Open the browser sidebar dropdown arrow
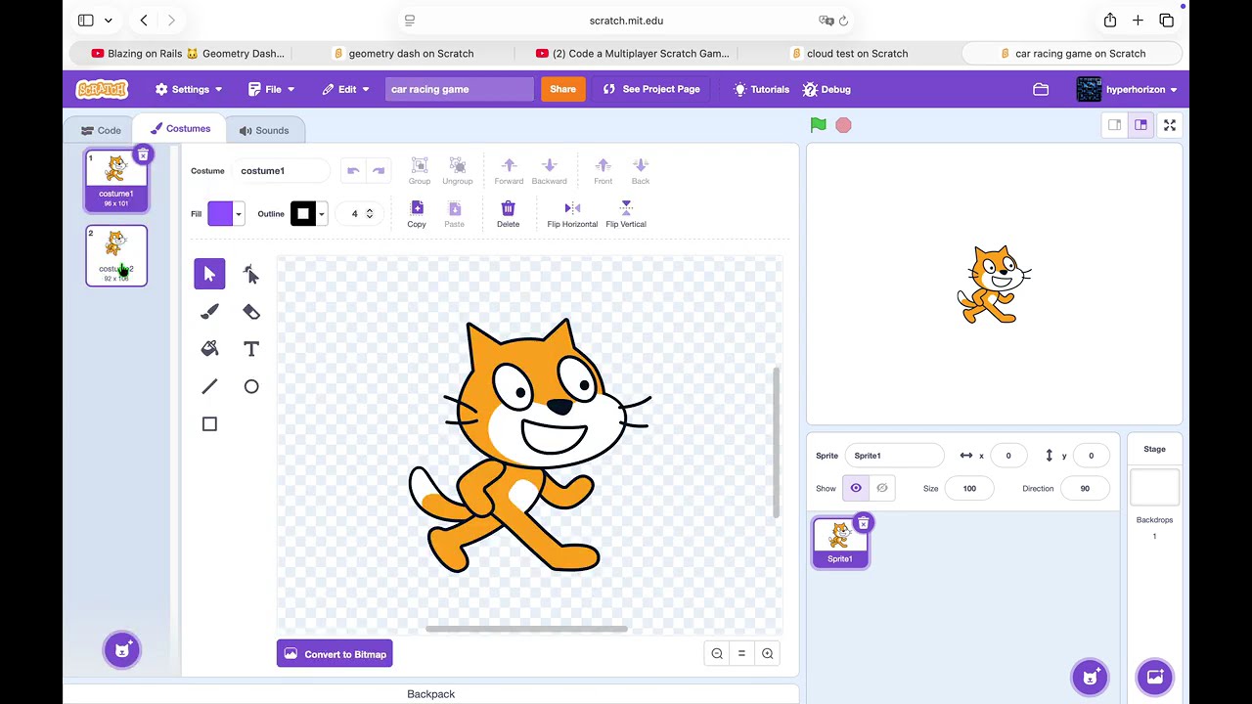This screenshot has width=1252, height=704. click(x=109, y=21)
